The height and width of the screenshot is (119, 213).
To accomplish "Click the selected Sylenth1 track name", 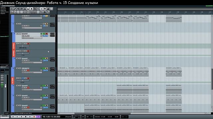I will pos(25,34).
